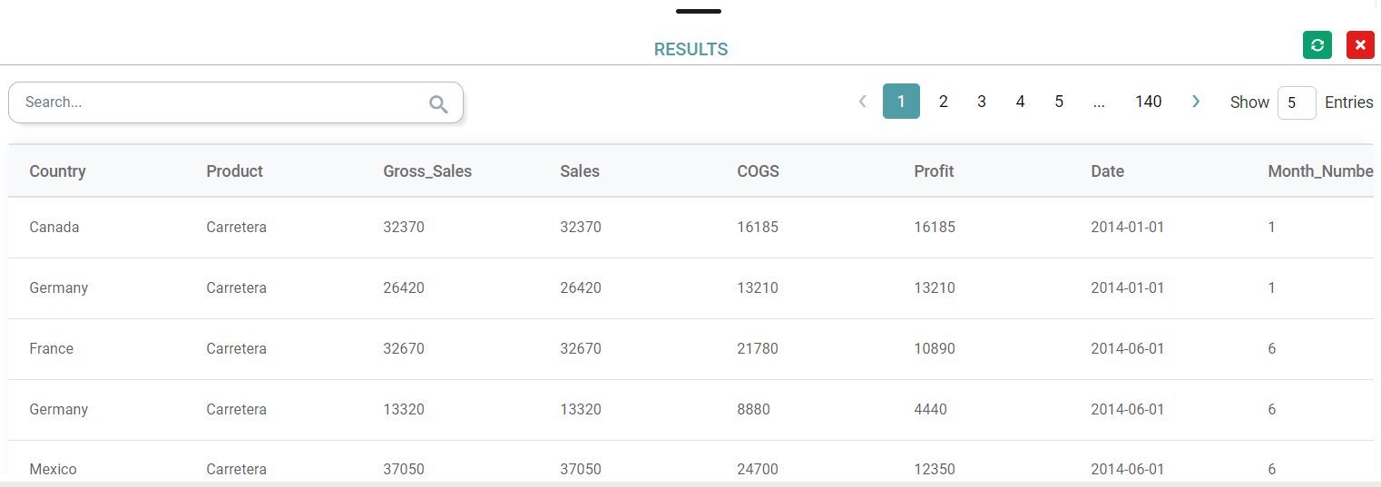Go to next page using right chevron
This screenshot has width=1381, height=487.
click(1196, 102)
